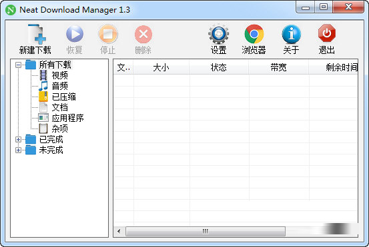Click the music note icon next to 音频
This screenshot has width=369, height=247.
coord(43,86)
